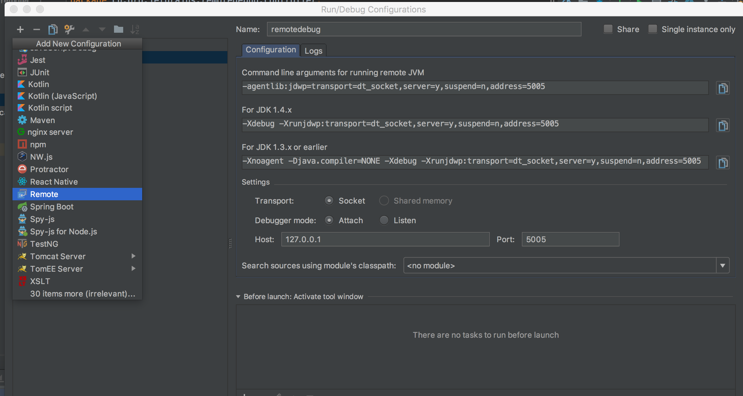Show 30 items more (irrelevant)
This screenshot has width=743, height=396.
point(83,294)
